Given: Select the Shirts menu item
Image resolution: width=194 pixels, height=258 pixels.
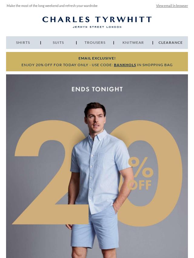Looking at the screenshot, I should point(23,43).
